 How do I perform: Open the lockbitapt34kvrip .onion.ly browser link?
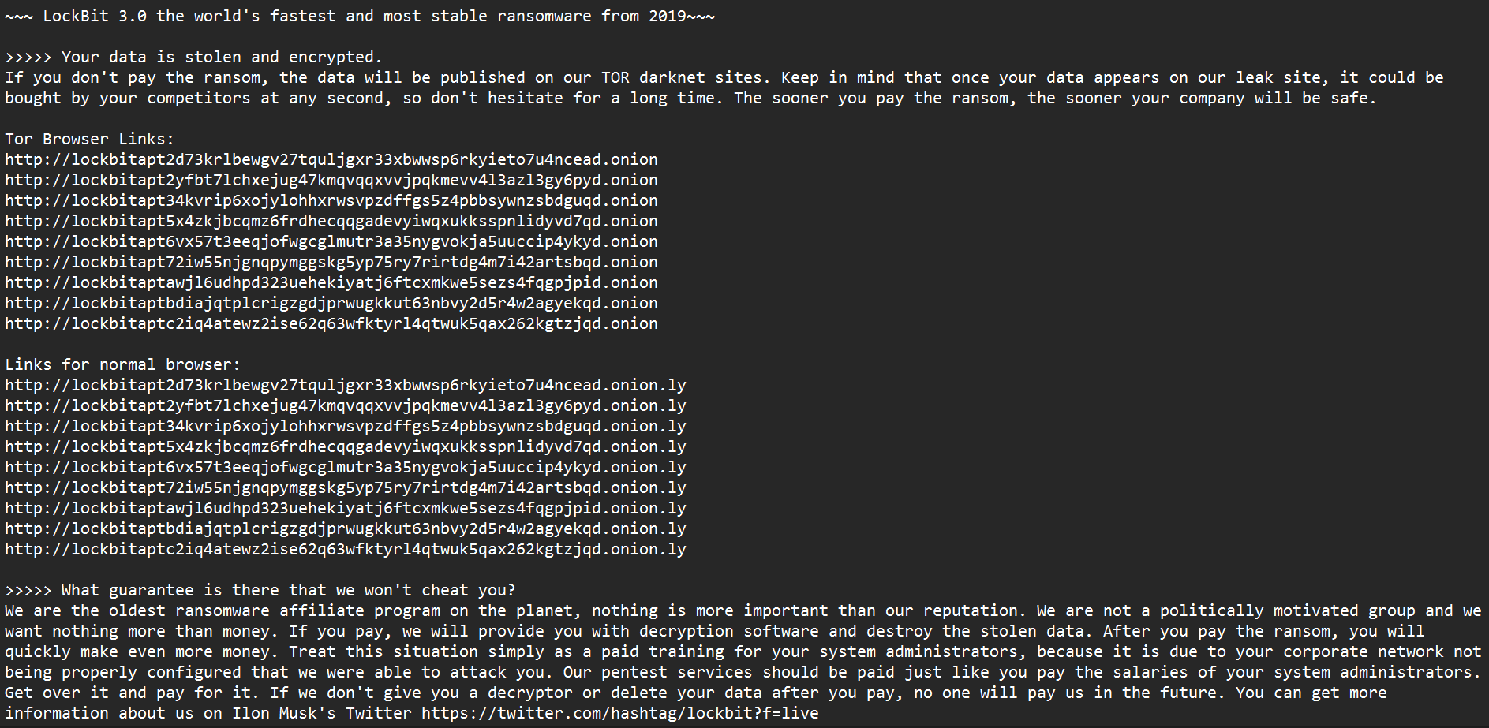(346, 426)
